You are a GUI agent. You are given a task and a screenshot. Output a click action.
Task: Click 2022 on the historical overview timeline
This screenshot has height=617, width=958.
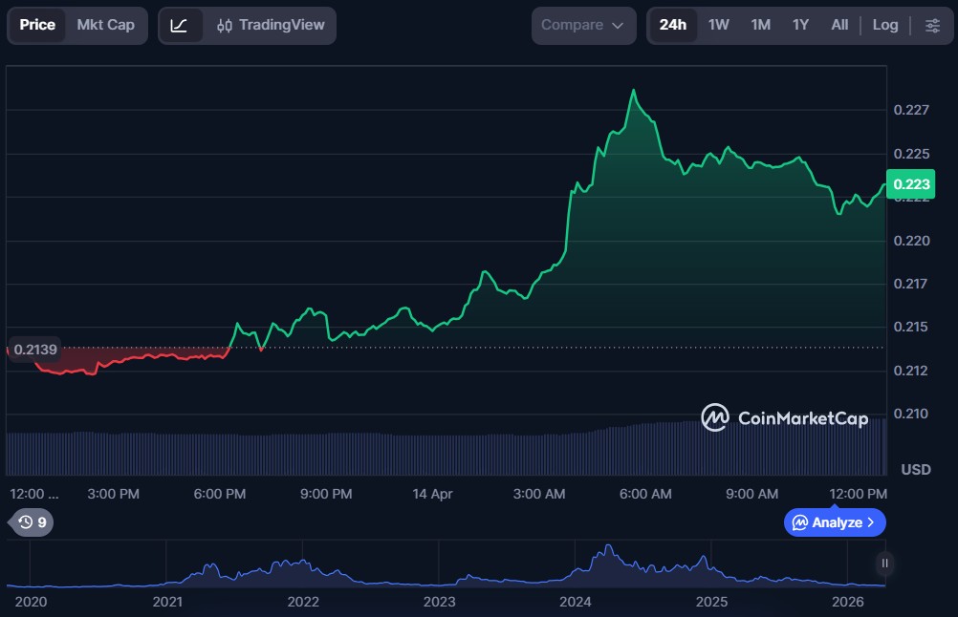tap(303, 602)
